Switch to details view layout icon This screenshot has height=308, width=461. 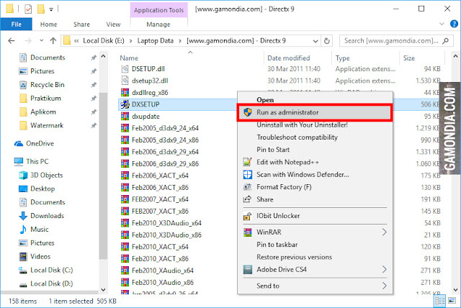pos(440,301)
